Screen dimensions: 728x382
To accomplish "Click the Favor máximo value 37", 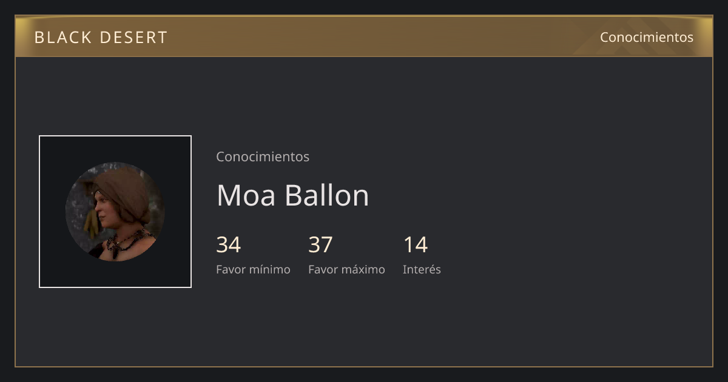I will (x=320, y=245).
